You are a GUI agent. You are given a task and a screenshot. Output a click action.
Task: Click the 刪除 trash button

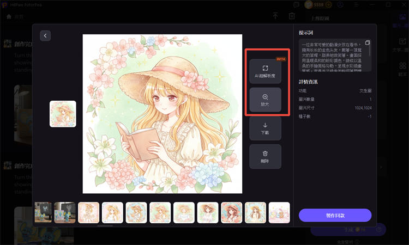pos(265,157)
